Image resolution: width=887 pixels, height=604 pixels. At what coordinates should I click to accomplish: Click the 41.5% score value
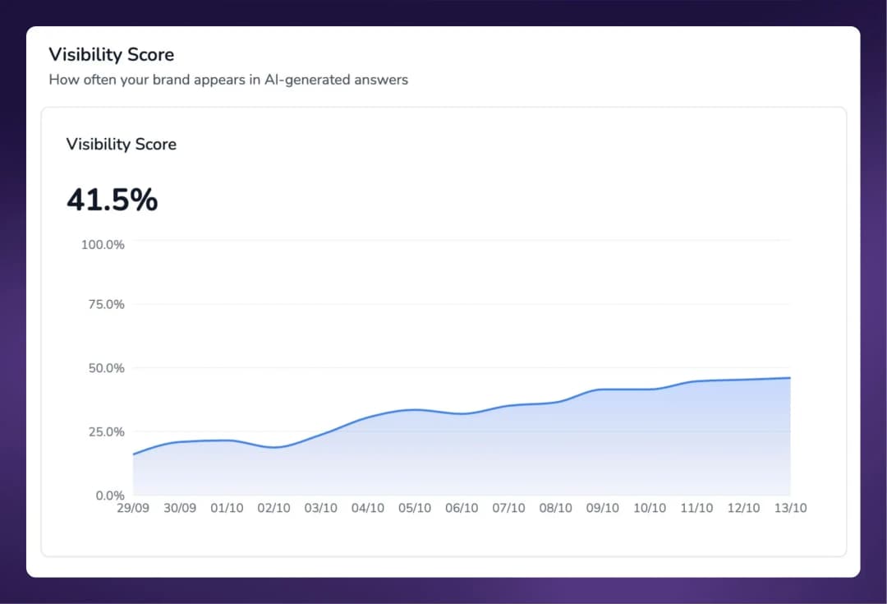[112, 200]
